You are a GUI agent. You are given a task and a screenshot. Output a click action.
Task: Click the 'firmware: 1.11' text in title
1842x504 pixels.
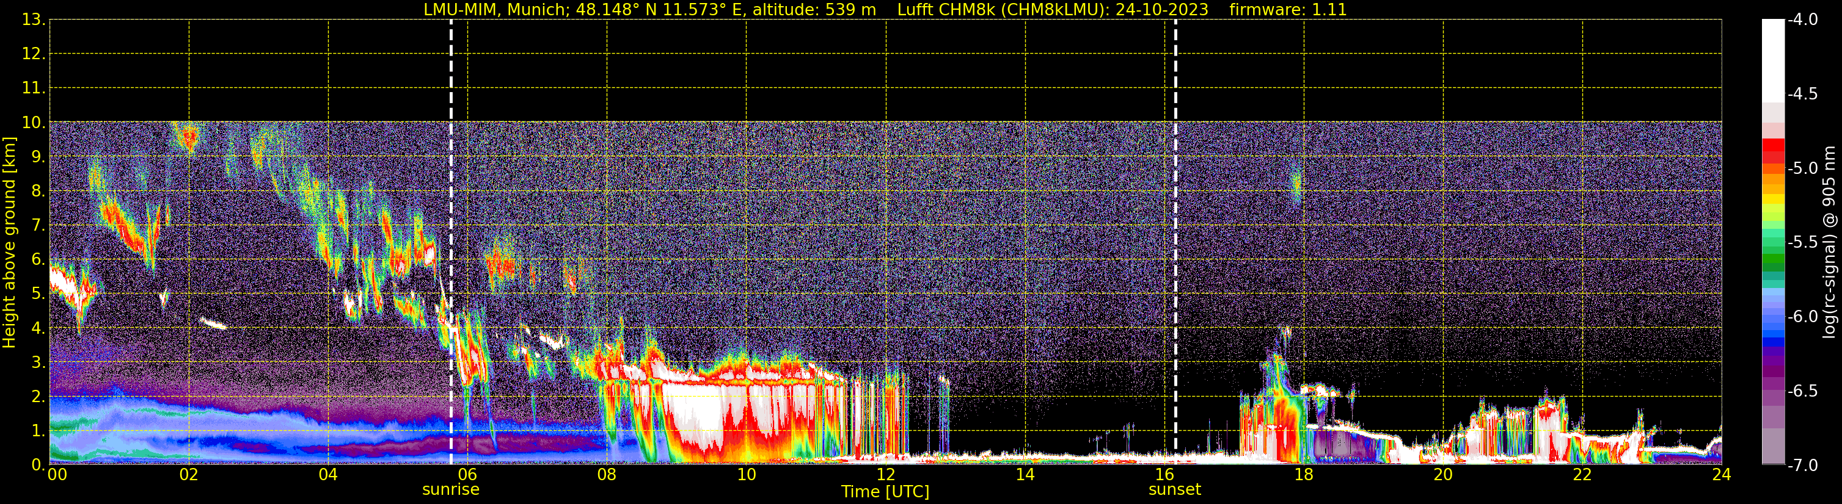point(1288,10)
